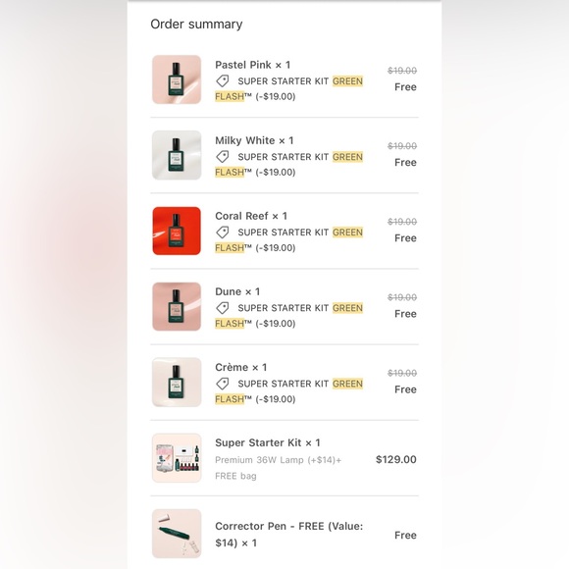Click the Premium 36W Lamp option text

point(279,460)
